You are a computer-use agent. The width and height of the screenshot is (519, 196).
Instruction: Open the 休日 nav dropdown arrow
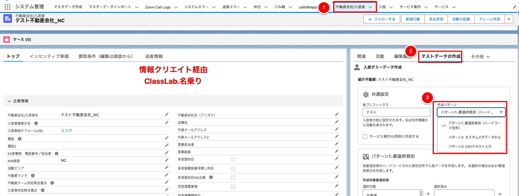click(266, 7)
